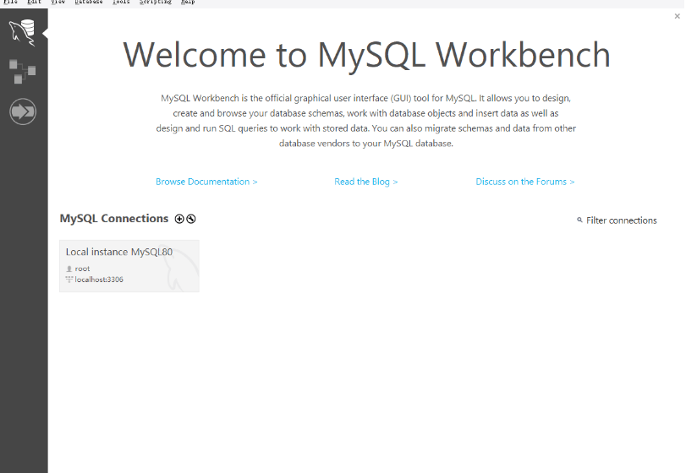Viewport: 686px width, 473px height.
Task: Click the MySQL Connections heading
Action: click(x=113, y=219)
